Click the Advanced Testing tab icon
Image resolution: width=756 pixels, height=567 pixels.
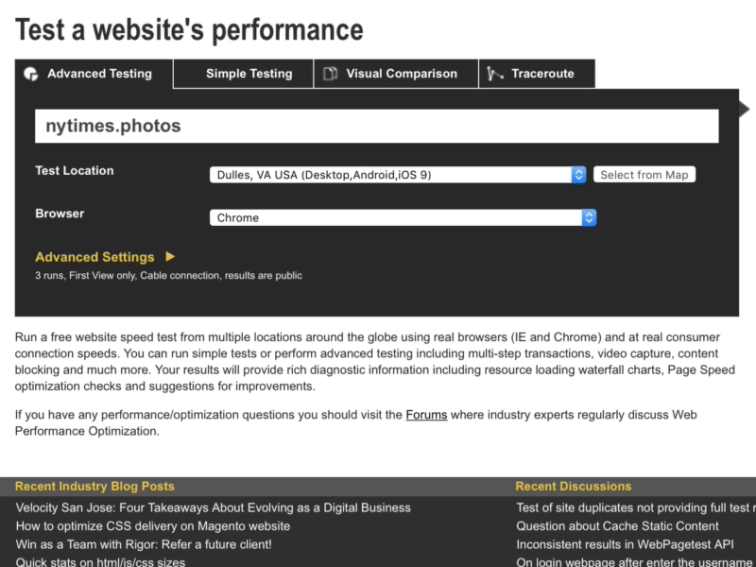click(x=31, y=74)
